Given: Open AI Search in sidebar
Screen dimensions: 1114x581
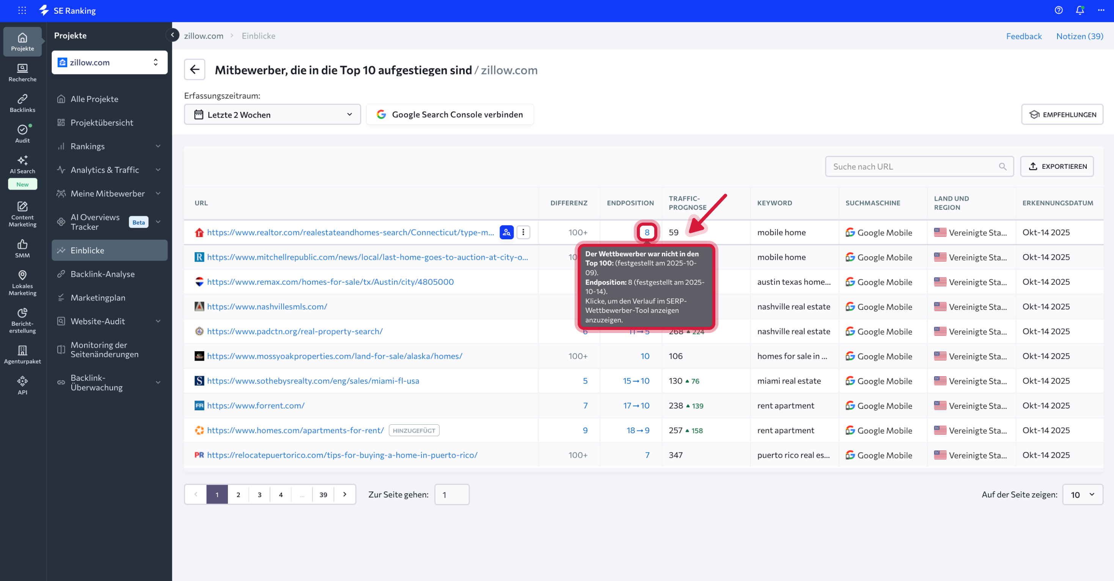Looking at the screenshot, I should tap(22, 164).
